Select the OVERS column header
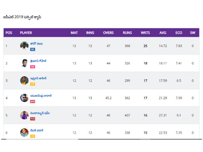Viewport: 203px width, 152px height. [x=108, y=33]
